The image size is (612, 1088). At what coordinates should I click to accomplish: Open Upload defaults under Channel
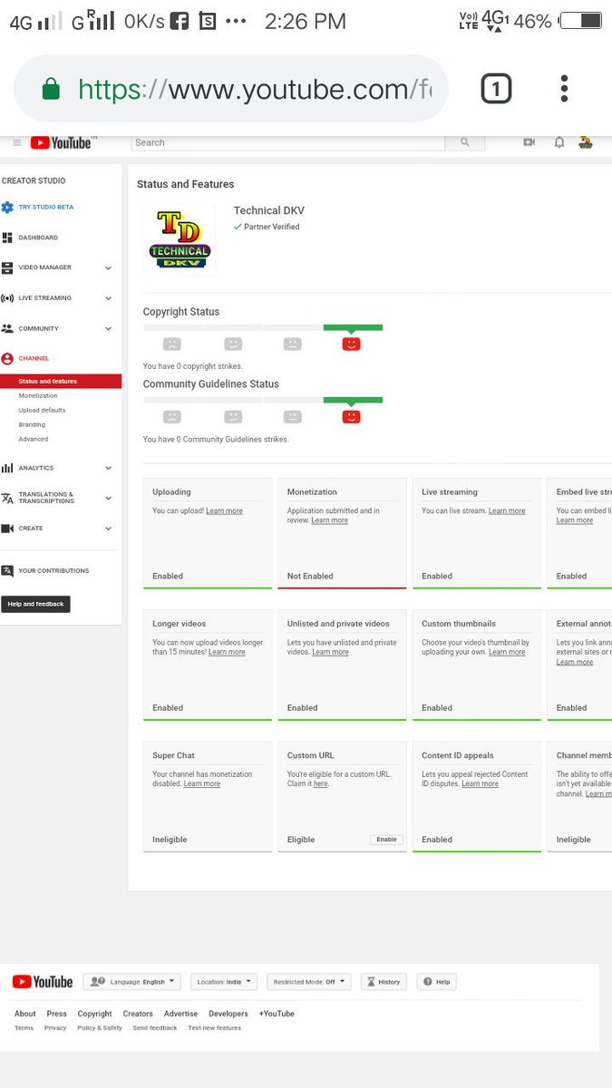tap(42, 410)
